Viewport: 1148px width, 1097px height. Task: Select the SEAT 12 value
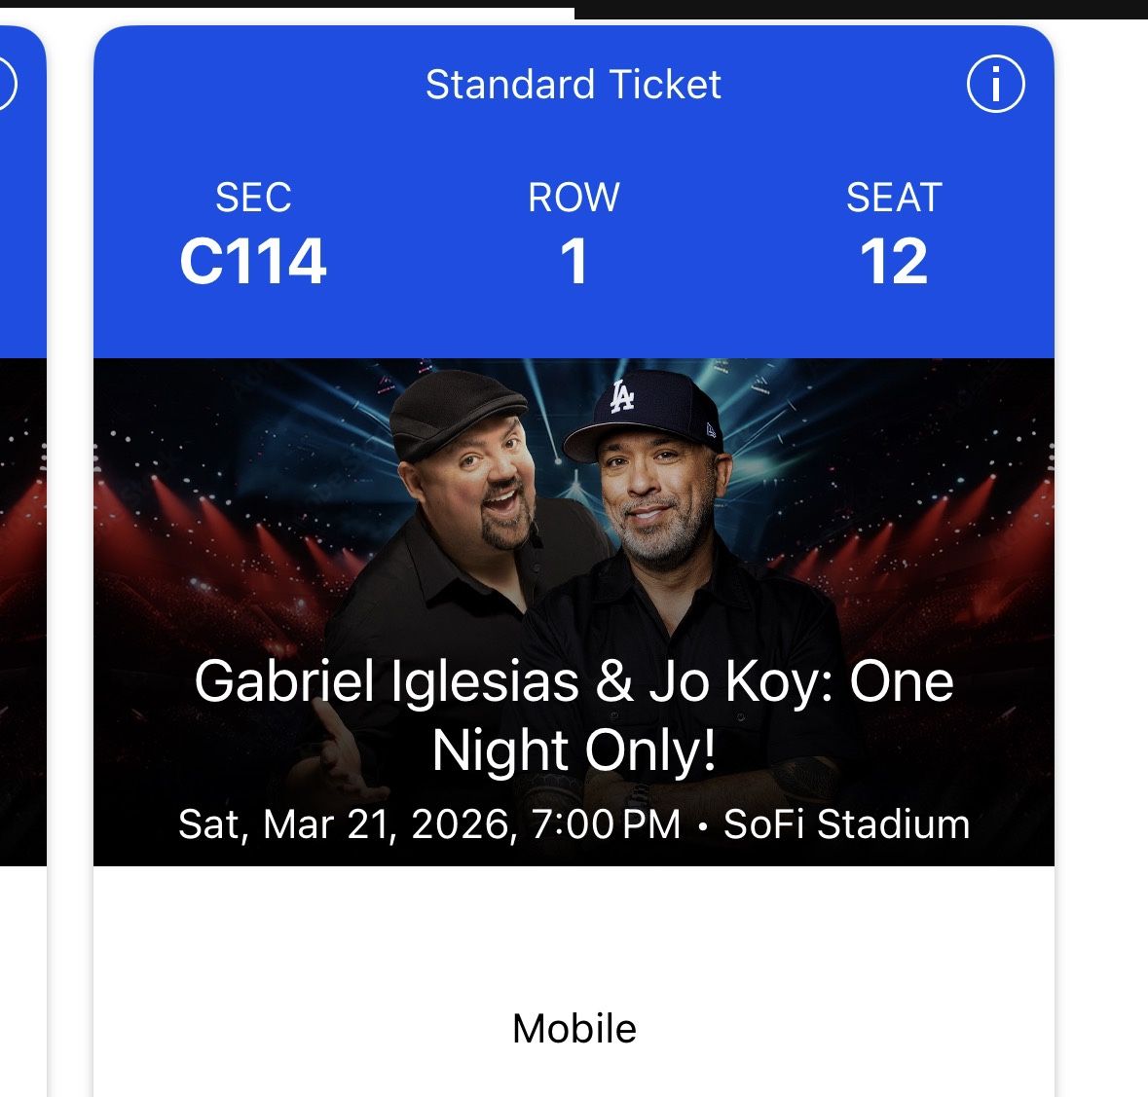[893, 234]
